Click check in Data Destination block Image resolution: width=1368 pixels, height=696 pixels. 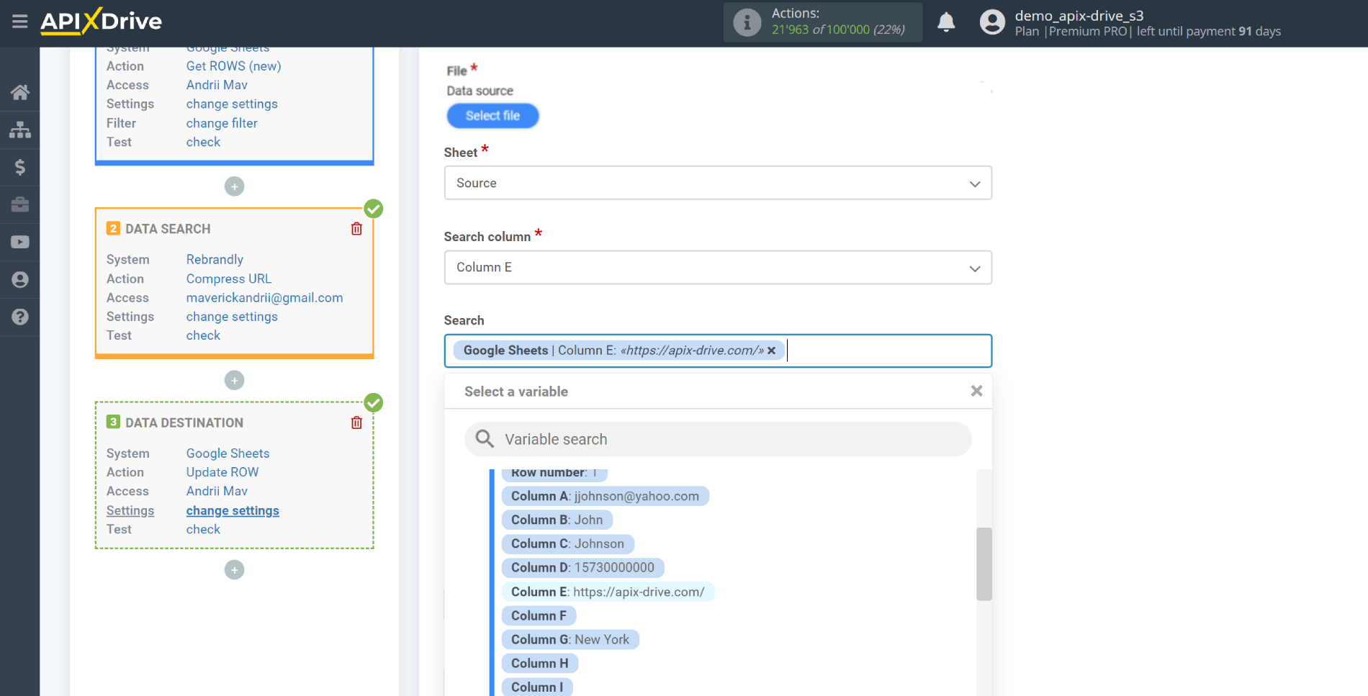click(203, 529)
